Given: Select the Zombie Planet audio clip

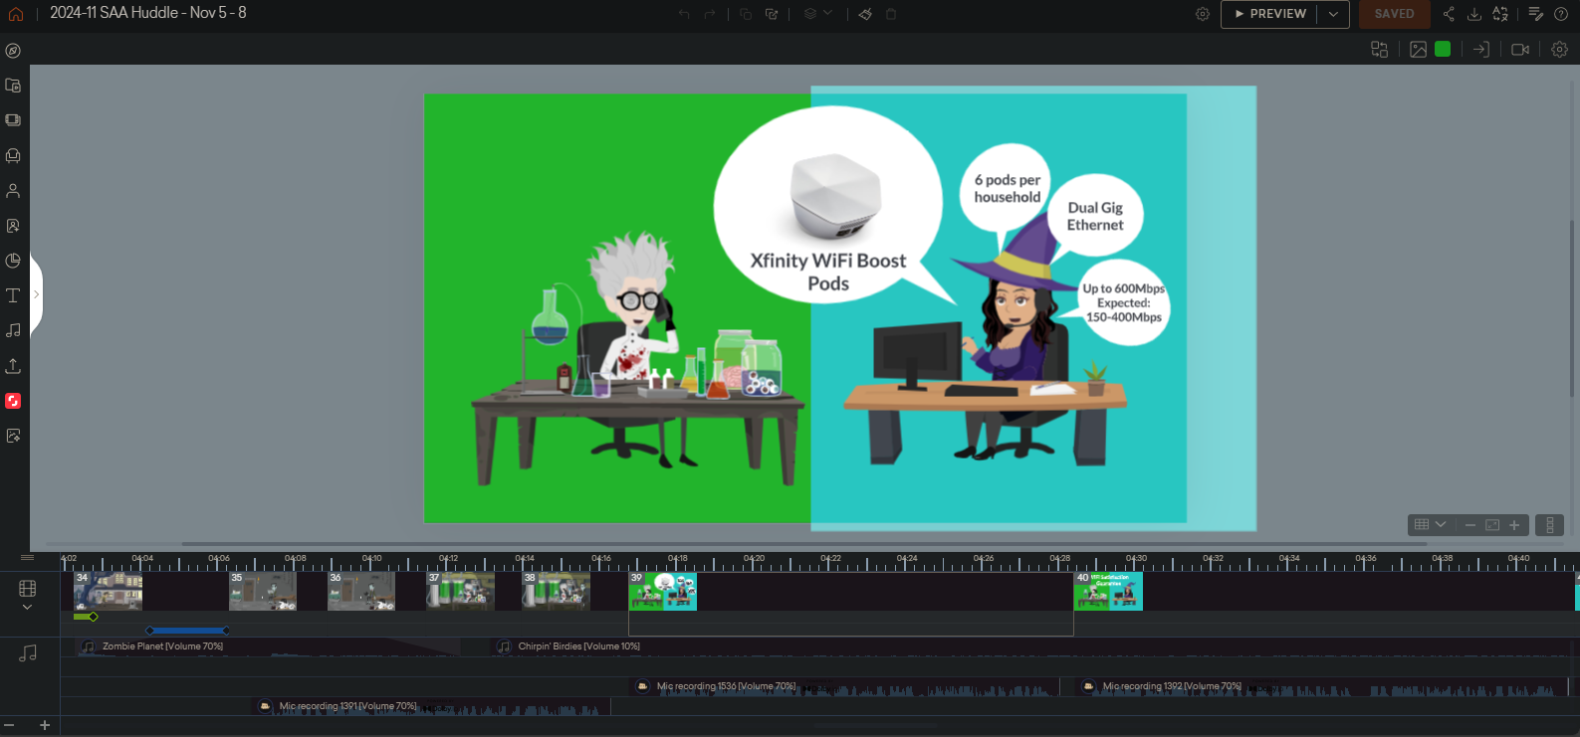Looking at the screenshot, I should click(x=269, y=646).
